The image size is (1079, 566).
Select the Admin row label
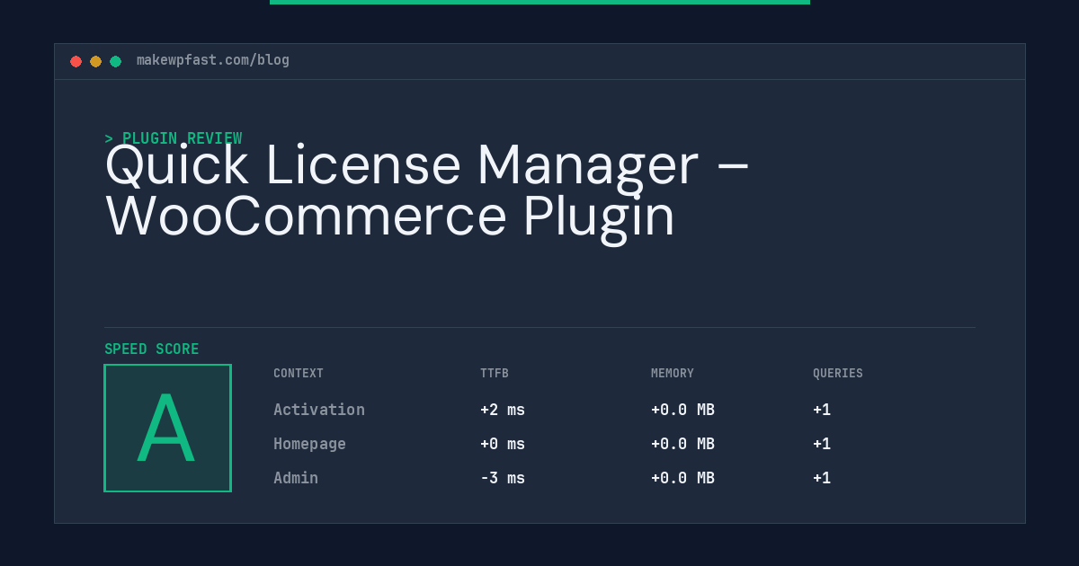pos(296,478)
